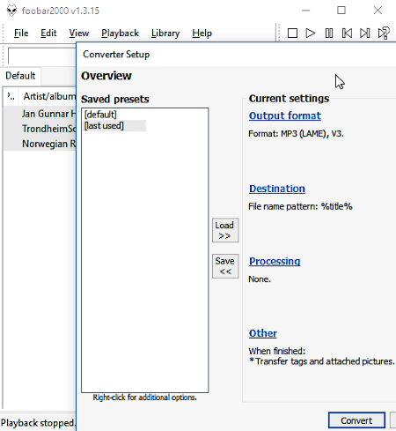The width and height of the screenshot is (396, 431).
Task: Open the Other settings link
Action: point(263,333)
